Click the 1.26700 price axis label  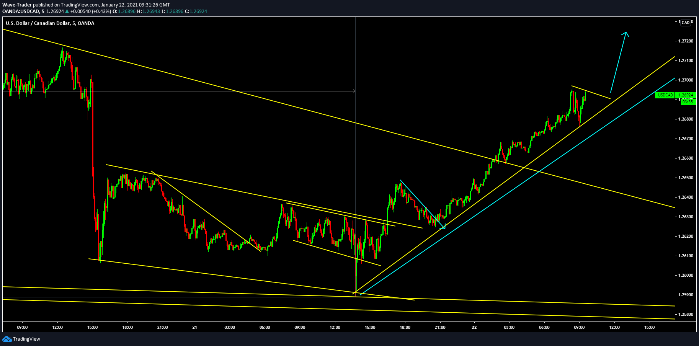click(x=686, y=139)
